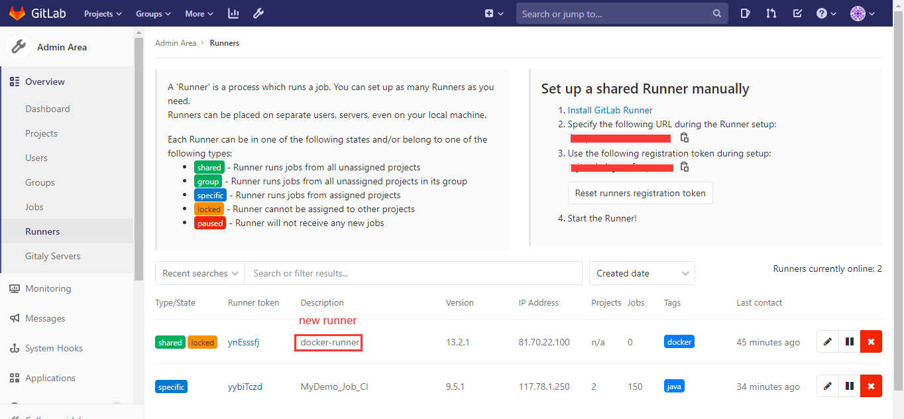The image size is (904, 419).
Task: Open runner token ynEsssfj link
Action: [245, 343]
